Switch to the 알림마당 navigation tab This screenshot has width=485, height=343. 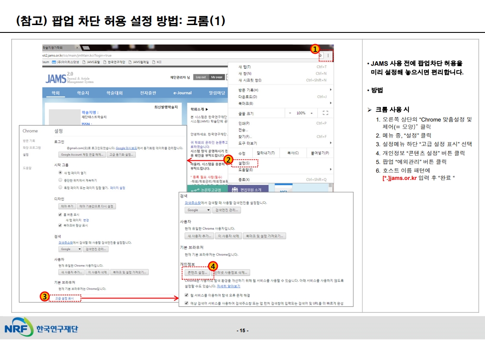[217, 93]
